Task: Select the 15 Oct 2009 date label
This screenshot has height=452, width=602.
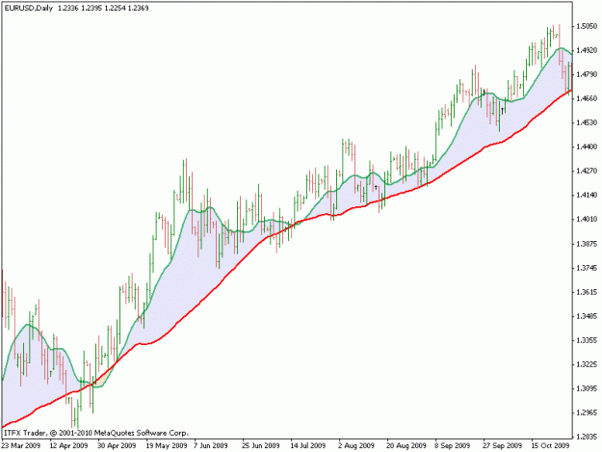Action: (x=550, y=446)
